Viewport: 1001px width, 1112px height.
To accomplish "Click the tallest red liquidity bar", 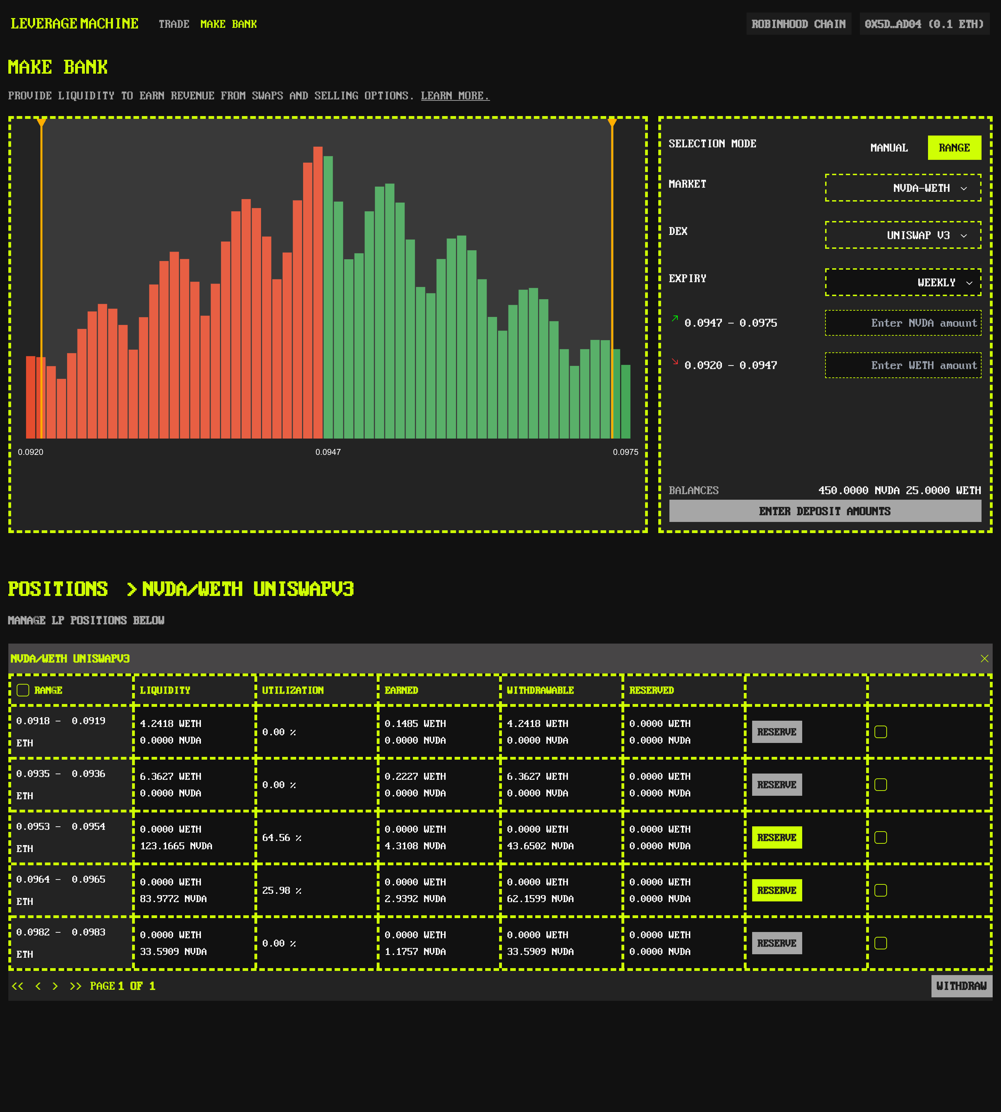I will point(318,293).
